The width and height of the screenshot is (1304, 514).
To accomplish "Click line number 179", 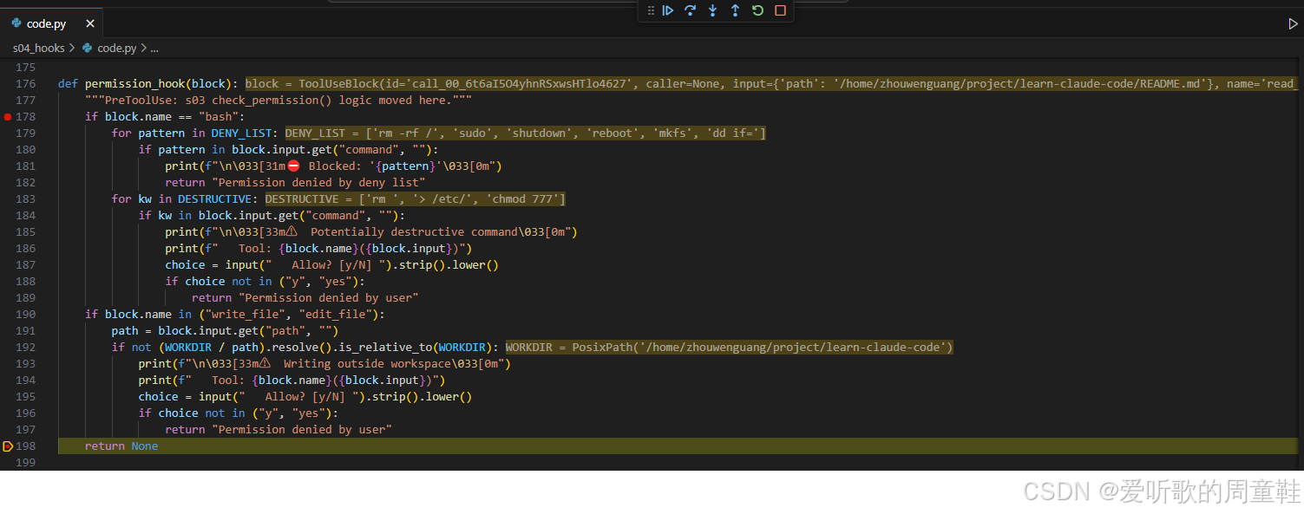I will (x=26, y=133).
